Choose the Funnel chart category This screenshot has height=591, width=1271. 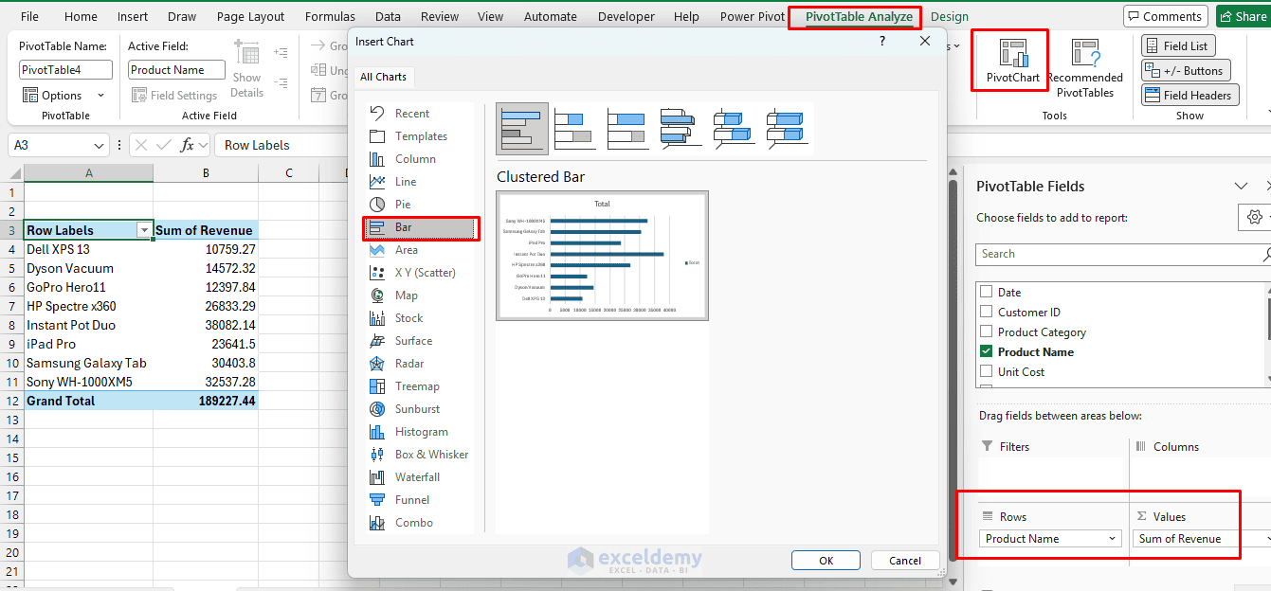click(x=411, y=500)
